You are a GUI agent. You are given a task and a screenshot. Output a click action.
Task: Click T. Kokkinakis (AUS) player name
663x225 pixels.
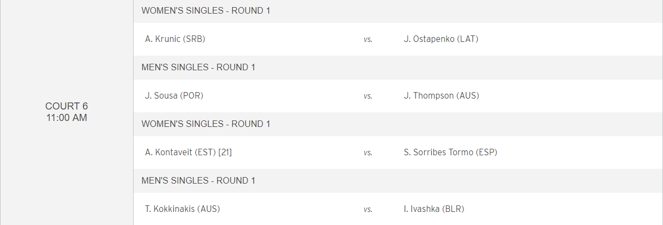pyautogui.click(x=183, y=209)
